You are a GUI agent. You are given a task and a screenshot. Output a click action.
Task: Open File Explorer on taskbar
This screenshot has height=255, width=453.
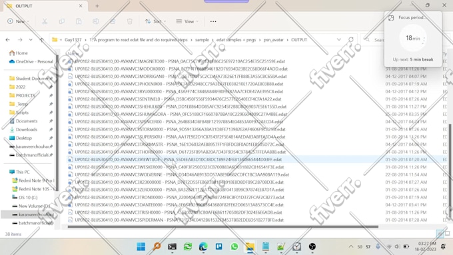pos(250,246)
